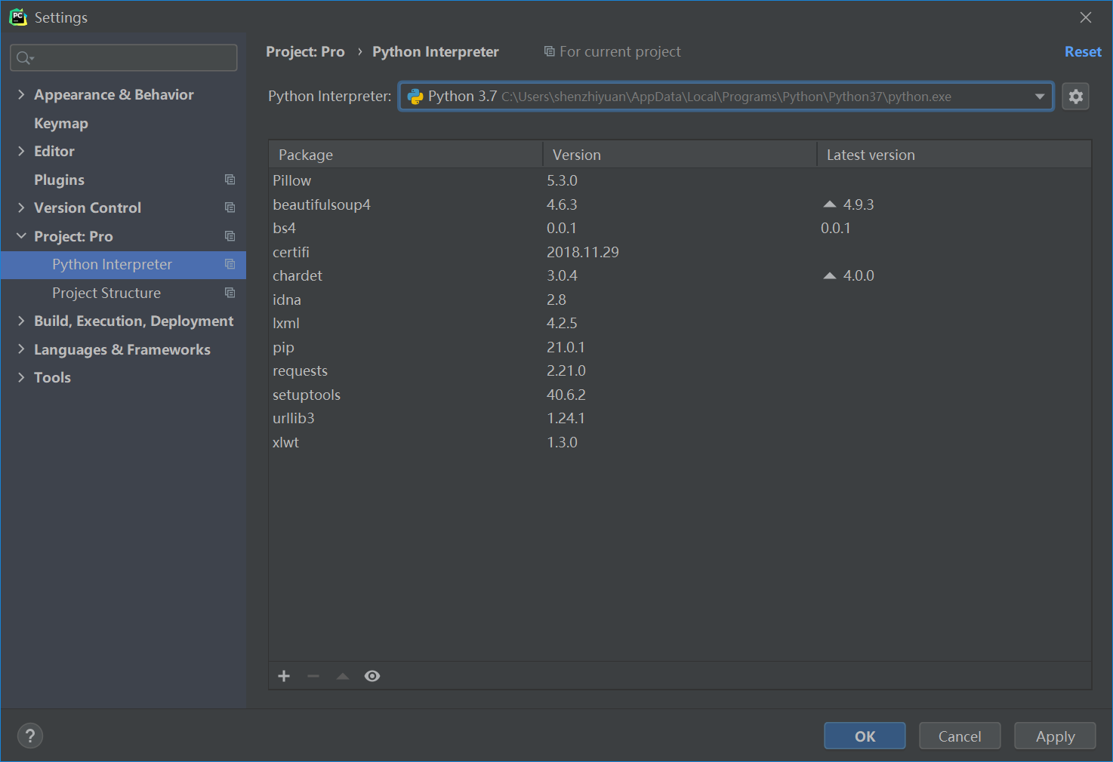Click the certifi version 2018.11.29 cell
Viewport: 1113px width, 762px height.
click(583, 252)
